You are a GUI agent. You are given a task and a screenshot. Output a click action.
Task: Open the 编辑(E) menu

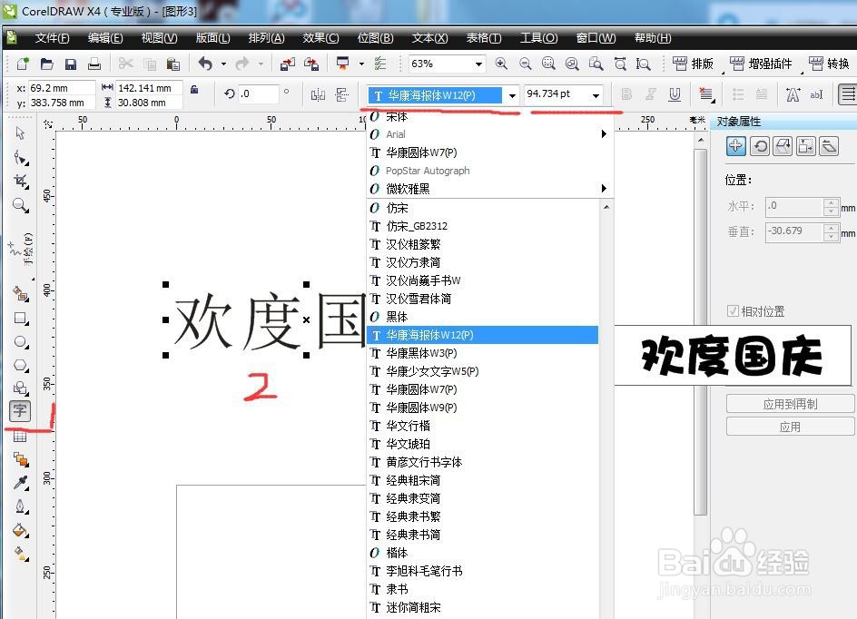[105, 38]
